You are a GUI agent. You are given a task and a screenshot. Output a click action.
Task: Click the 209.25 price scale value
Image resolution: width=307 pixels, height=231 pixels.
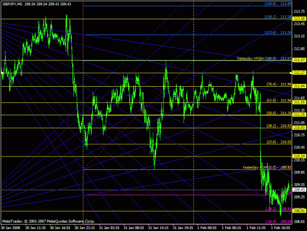click(x=299, y=197)
